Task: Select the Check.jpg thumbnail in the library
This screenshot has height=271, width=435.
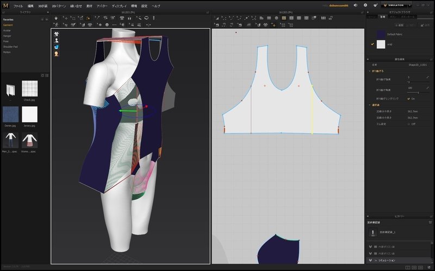Action: tap(29, 89)
